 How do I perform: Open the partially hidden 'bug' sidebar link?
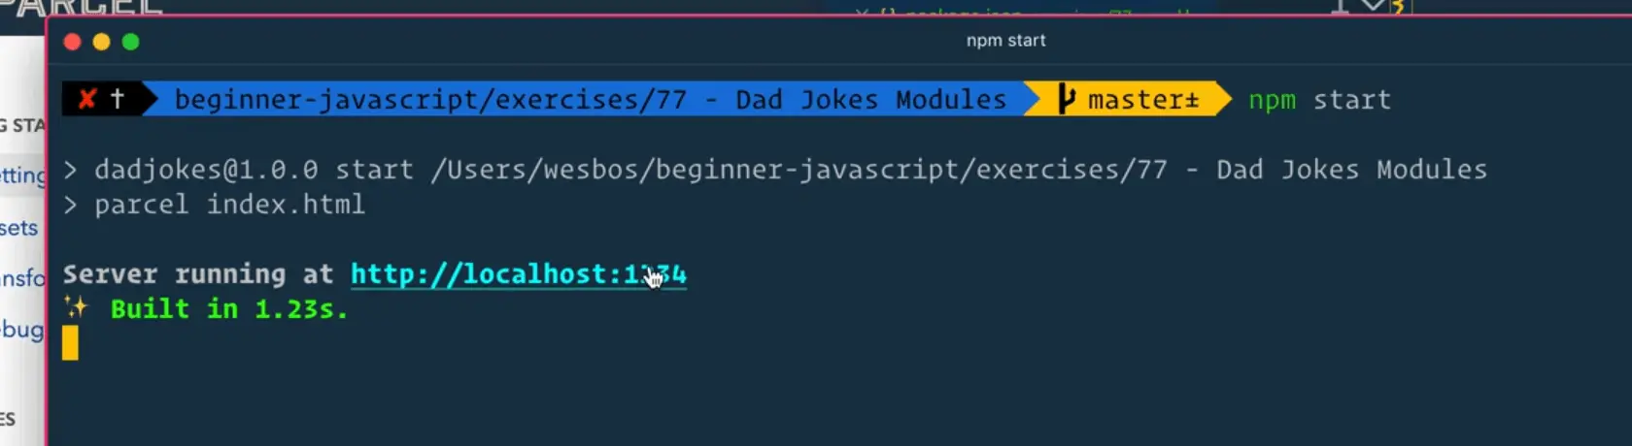point(22,330)
